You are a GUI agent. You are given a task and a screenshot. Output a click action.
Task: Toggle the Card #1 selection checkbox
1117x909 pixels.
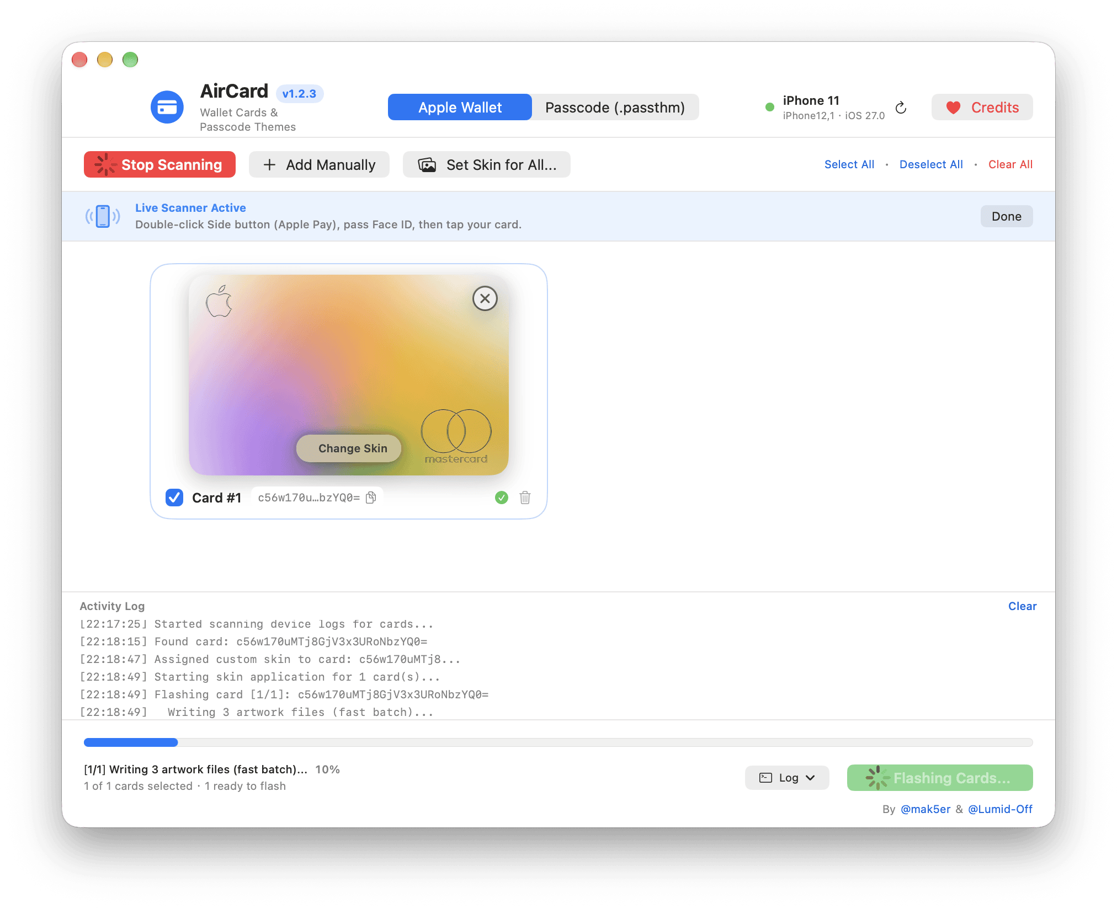(174, 498)
